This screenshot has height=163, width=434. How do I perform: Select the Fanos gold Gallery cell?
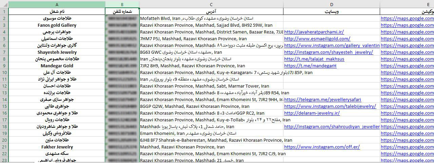pyautogui.click(x=57, y=25)
